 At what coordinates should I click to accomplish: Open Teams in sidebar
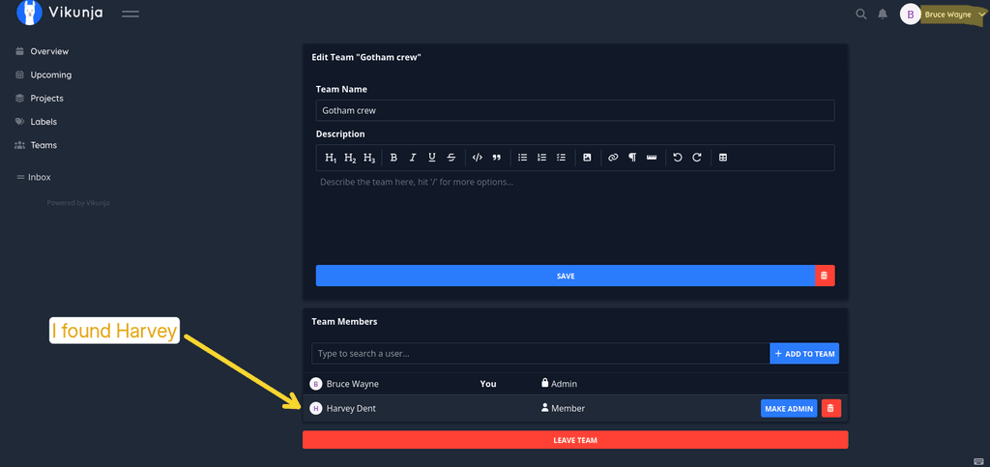point(44,144)
